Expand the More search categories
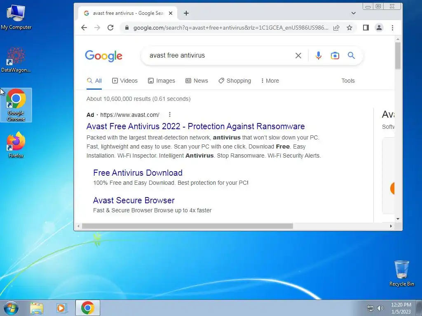The height and width of the screenshot is (316, 422). tap(270, 81)
